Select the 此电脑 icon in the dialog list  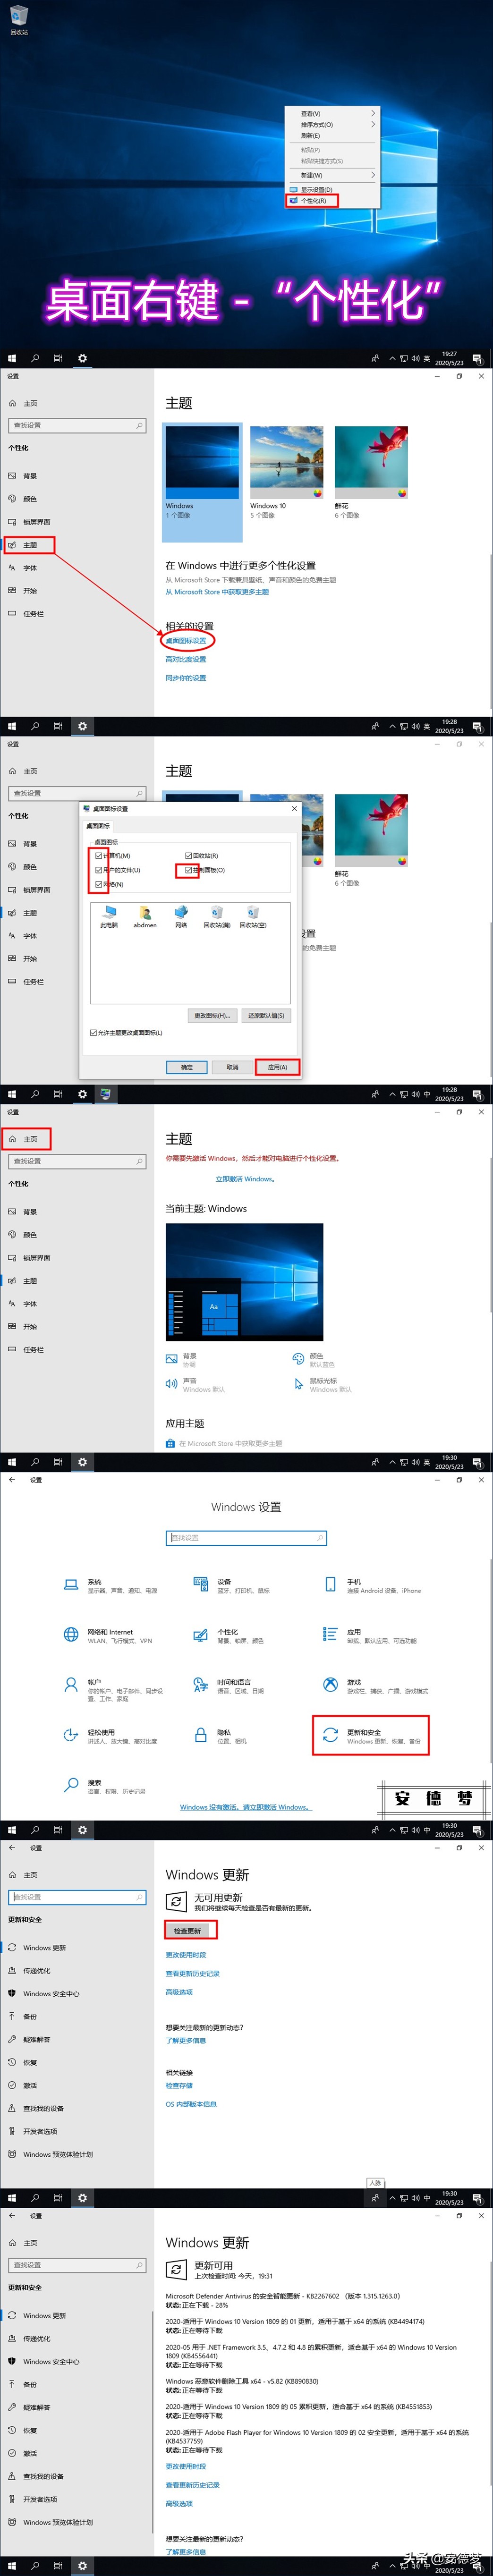coord(109,917)
